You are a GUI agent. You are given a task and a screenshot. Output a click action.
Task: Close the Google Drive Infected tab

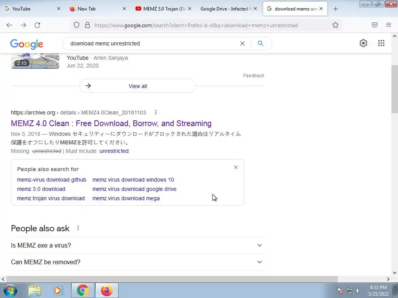[255, 9]
